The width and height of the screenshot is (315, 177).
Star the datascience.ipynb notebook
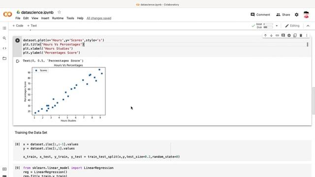59,12
